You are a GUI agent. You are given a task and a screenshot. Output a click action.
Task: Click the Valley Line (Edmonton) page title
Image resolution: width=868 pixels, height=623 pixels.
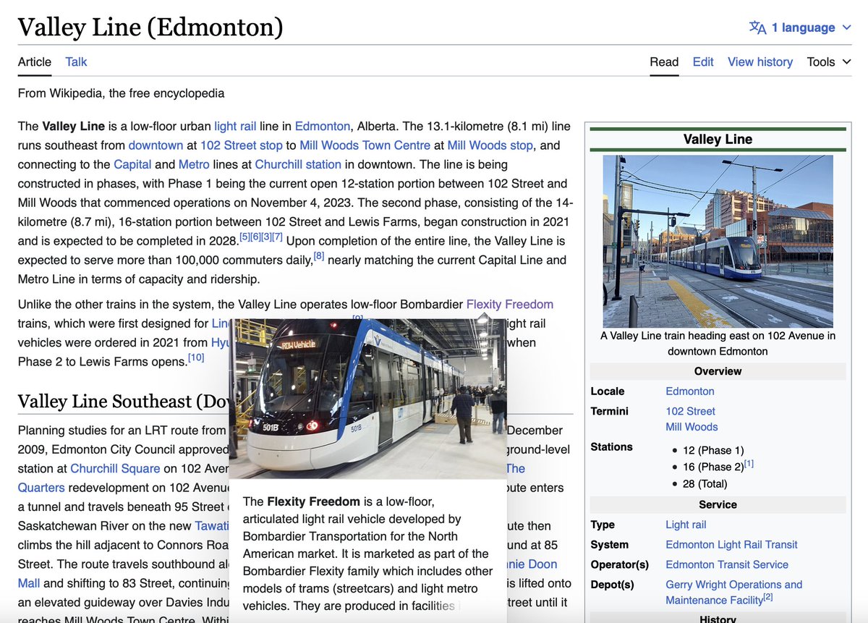point(150,27)
